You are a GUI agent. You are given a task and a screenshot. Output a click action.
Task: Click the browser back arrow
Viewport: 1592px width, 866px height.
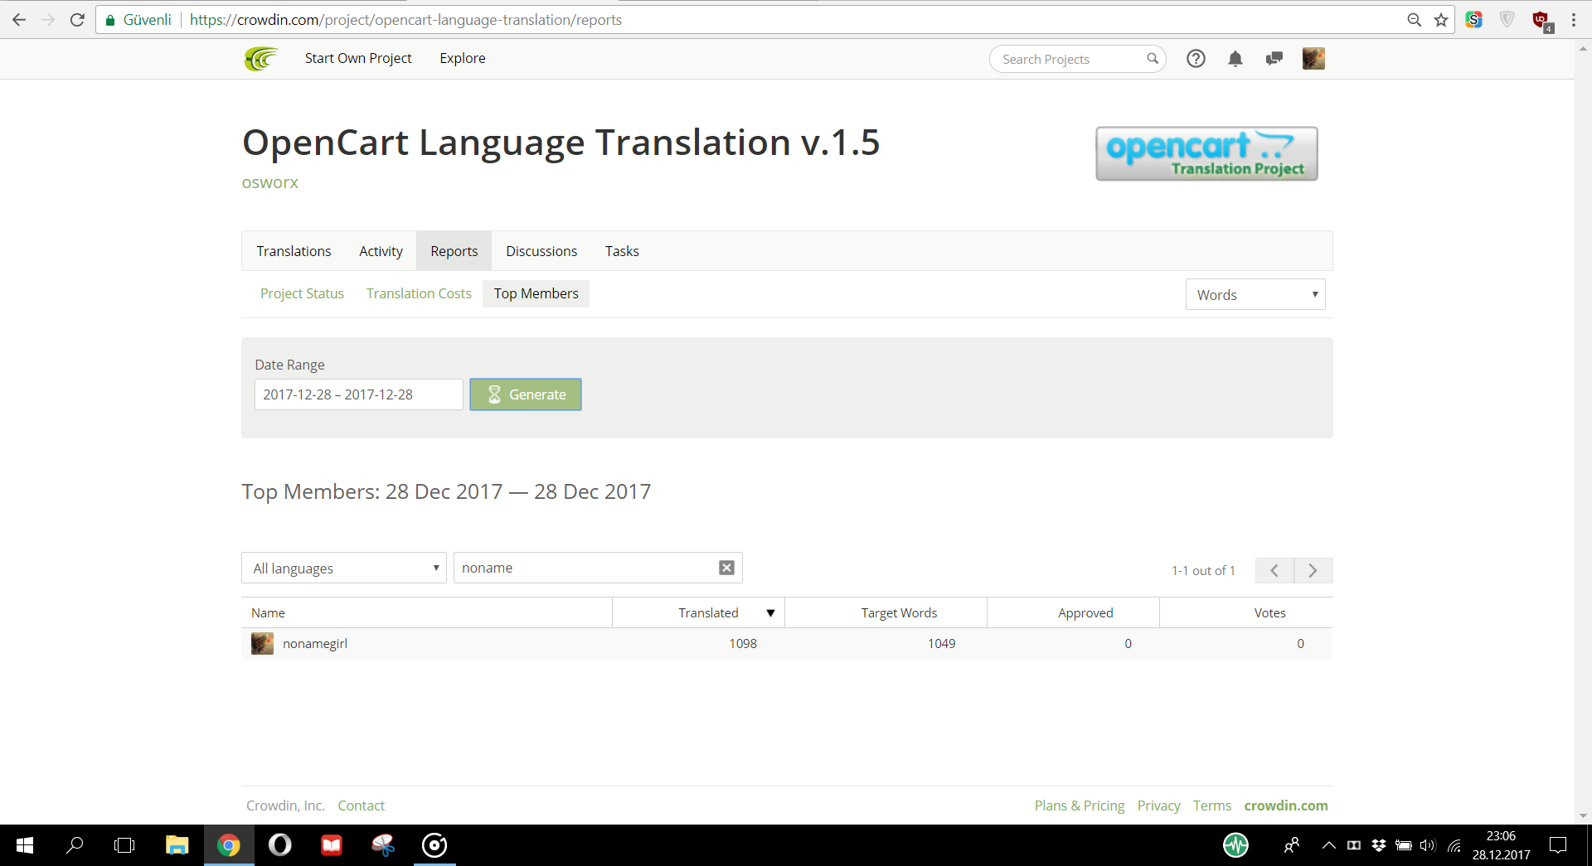click(x=19, y=20)
